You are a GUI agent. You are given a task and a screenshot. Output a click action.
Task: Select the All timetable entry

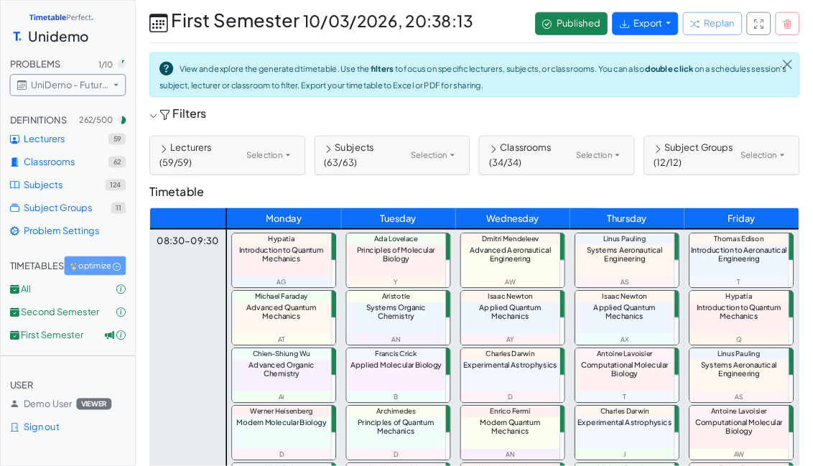tap(25, 289)
